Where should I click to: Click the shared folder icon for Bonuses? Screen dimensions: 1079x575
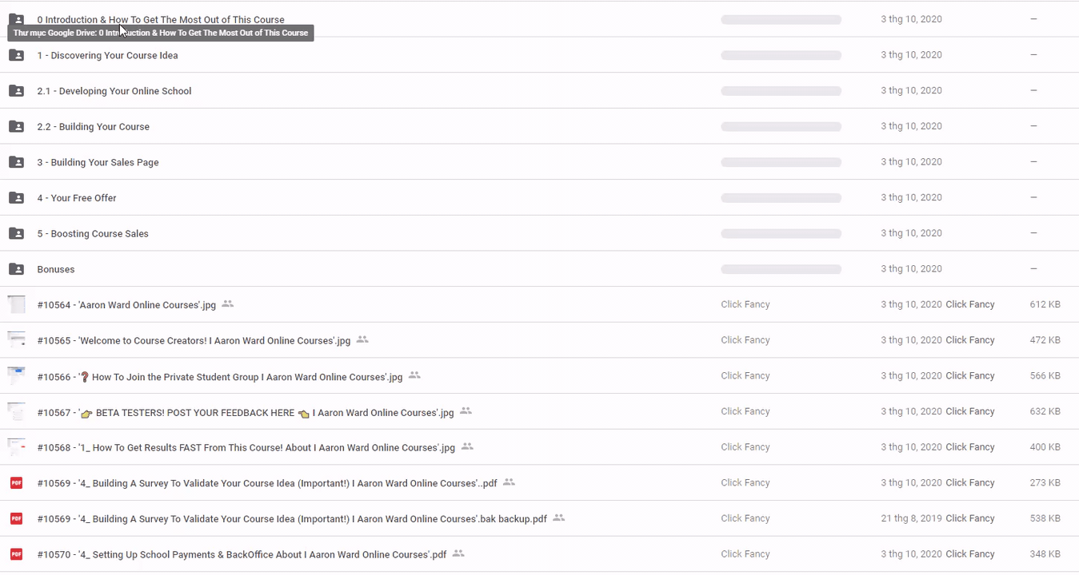[16, 269]
